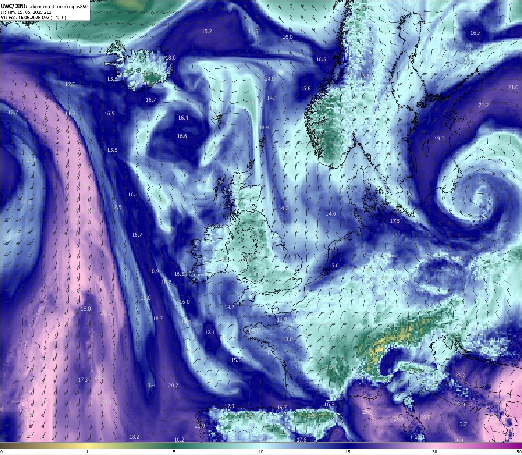Screen dimensions: 522x455
Task: Click the 13.4 value label
Action: coord(150,385)
